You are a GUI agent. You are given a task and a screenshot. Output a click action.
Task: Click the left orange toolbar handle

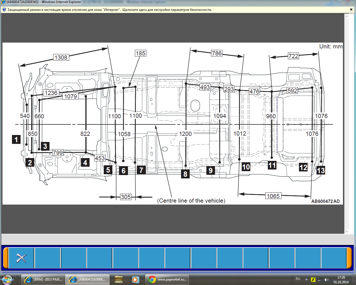(5, 258)
